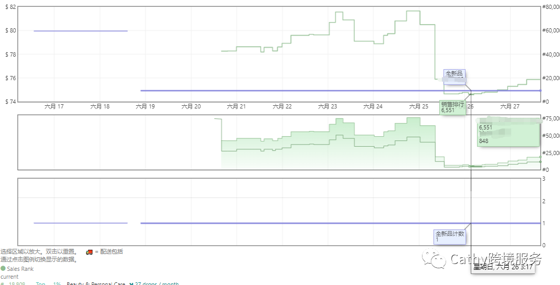The height and width of the screenshot is (285, 560).
Task: Click the #20,00 rank axis label
Action: pyautogui.click(x=551, y=78)
